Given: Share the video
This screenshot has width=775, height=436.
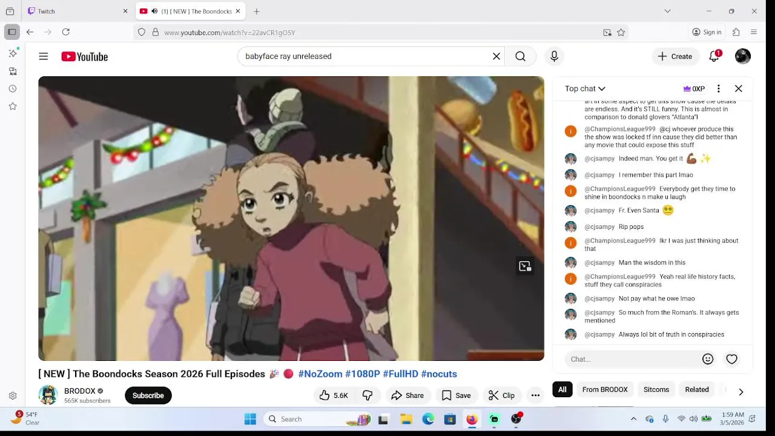Looking at the screenshot, I should 407,395.
